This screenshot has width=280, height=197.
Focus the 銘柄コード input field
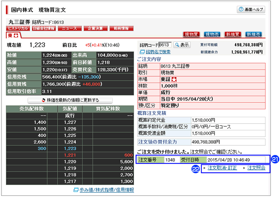165,45
